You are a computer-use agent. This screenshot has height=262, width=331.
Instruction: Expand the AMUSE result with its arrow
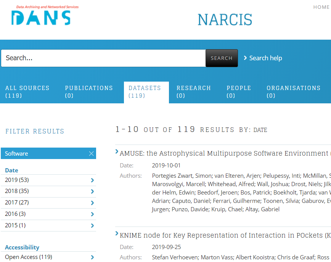point(117,151)
